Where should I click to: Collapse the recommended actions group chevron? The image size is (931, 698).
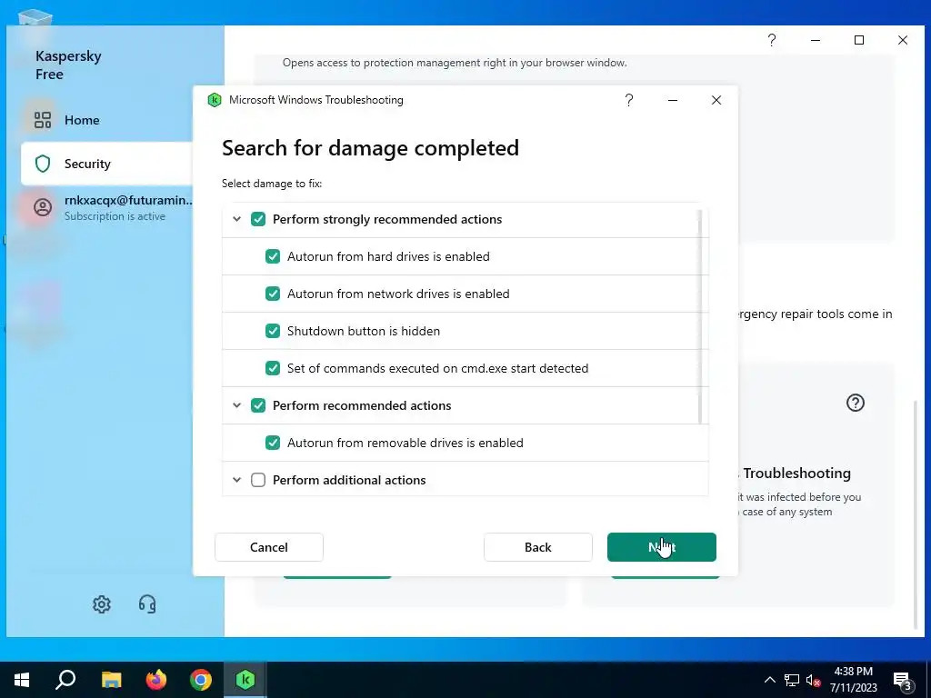click(x=236, y=405)
